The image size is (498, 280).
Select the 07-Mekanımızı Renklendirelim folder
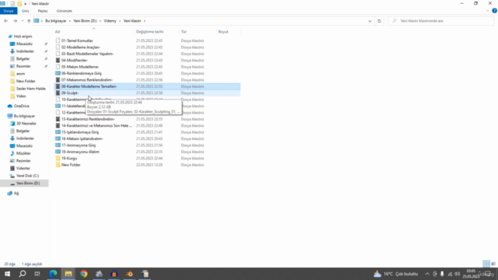point(86,80)
